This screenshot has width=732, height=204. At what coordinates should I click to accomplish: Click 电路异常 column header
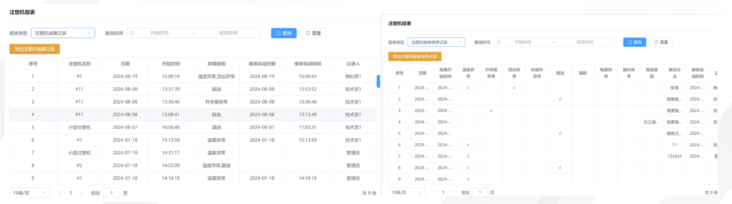tap(606, 73)
